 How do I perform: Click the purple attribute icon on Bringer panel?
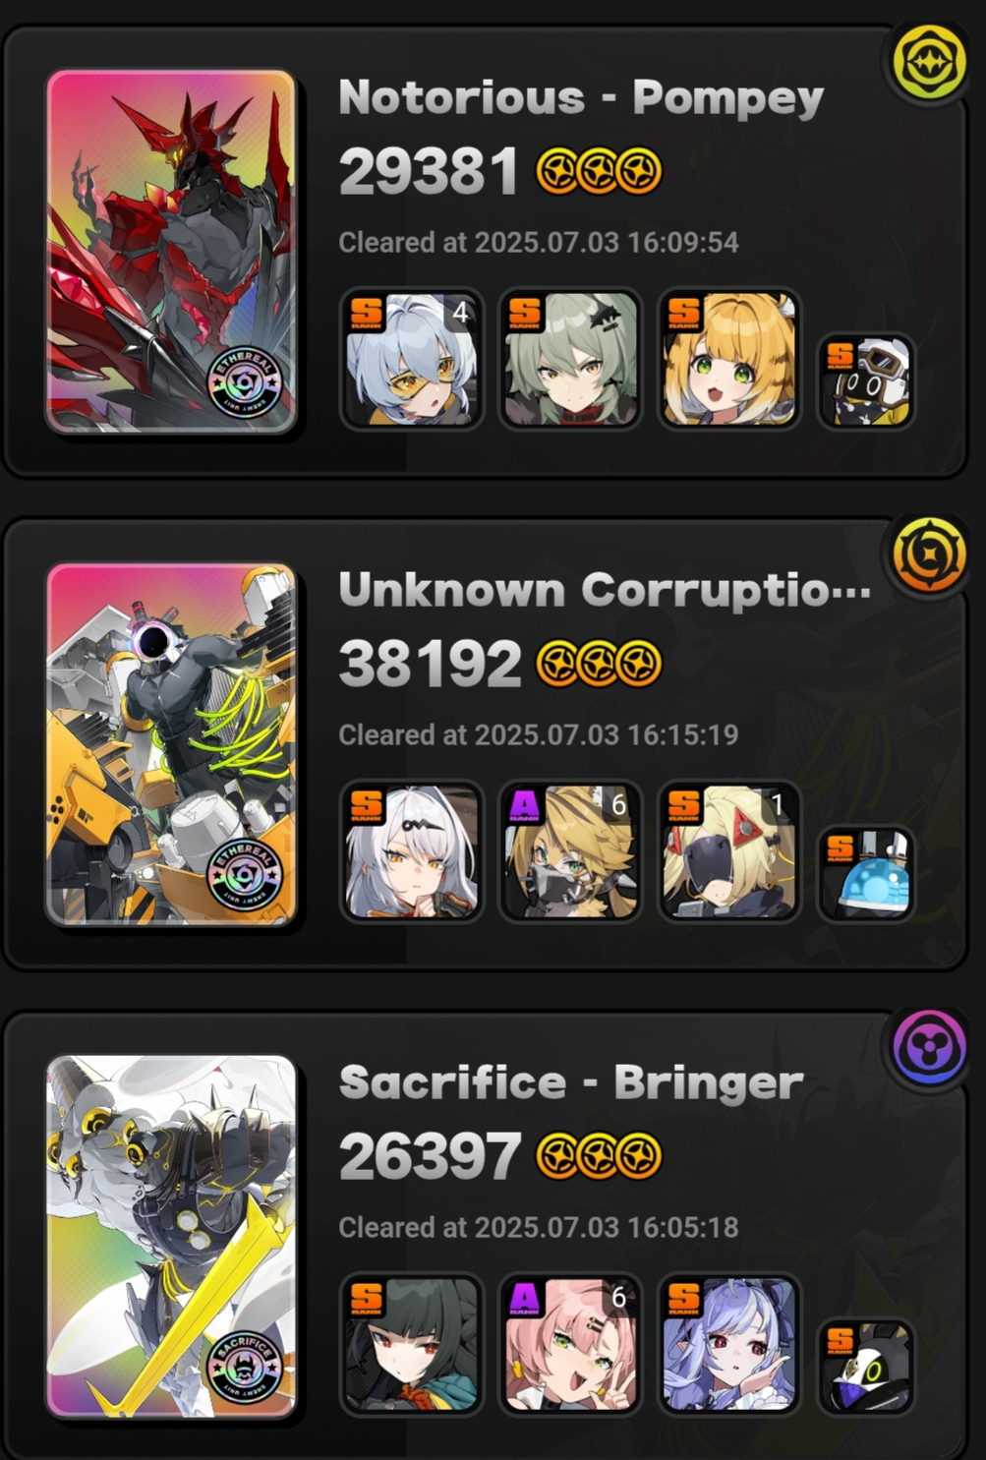tap(929, 1047)
